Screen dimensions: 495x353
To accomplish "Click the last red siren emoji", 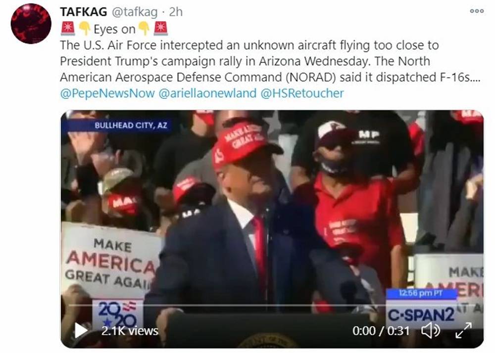I will [160, 28].
